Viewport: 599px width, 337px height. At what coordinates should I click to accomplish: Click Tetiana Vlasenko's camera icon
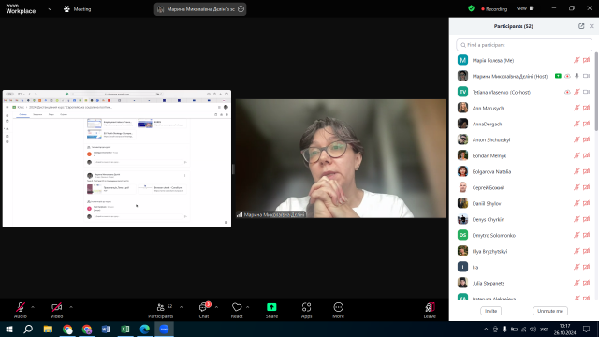pos(587,92)
